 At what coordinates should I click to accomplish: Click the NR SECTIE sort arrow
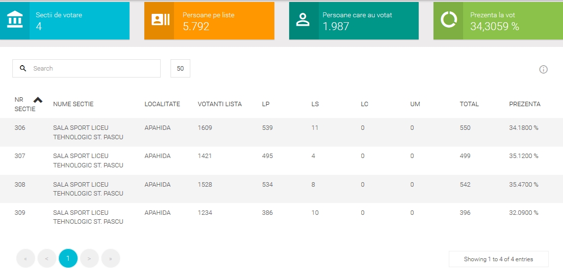38,100
